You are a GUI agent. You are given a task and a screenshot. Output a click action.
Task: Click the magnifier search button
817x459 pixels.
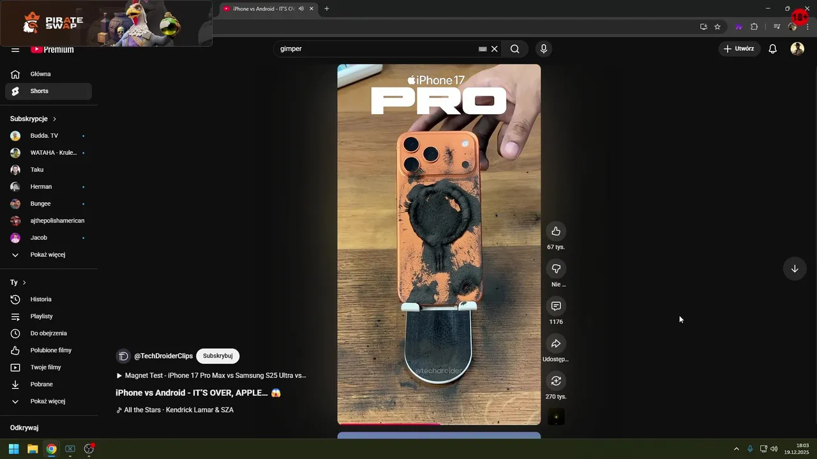coord(514,49)
